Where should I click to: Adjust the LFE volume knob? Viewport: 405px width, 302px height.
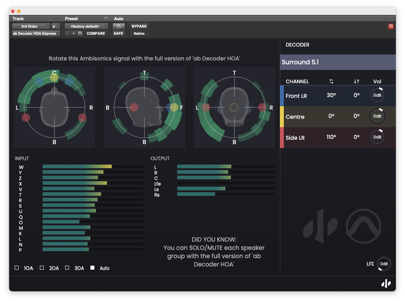pyautogui.click(x=384, y=264)
